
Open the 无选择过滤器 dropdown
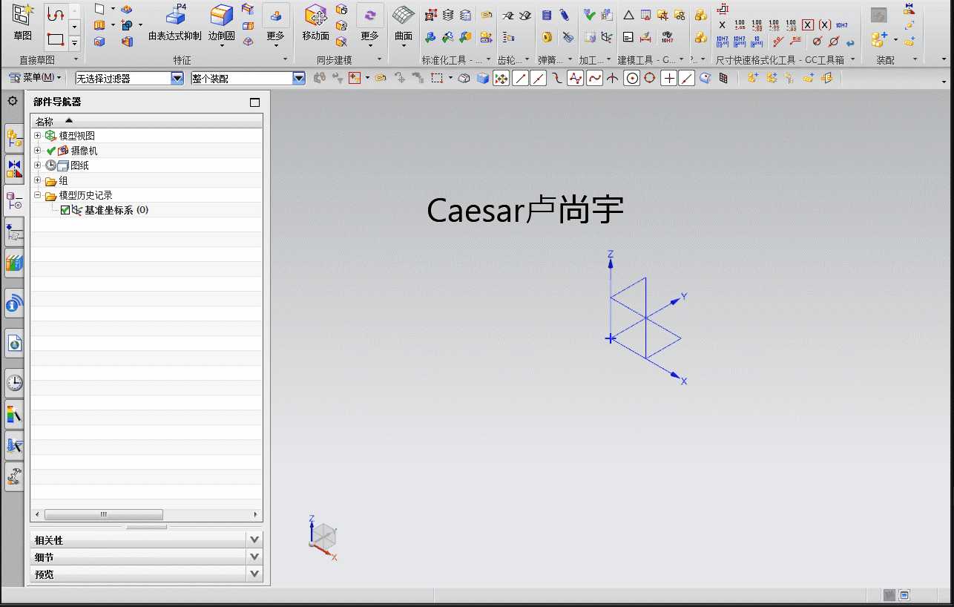177,78
